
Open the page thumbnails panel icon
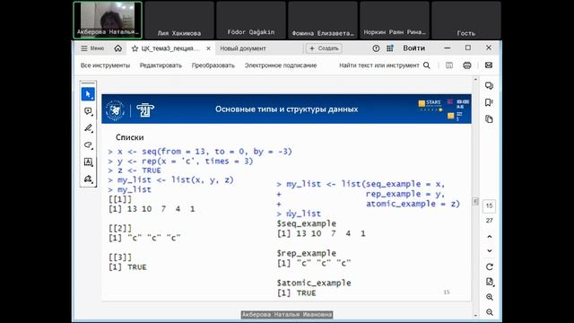point(489,119)
